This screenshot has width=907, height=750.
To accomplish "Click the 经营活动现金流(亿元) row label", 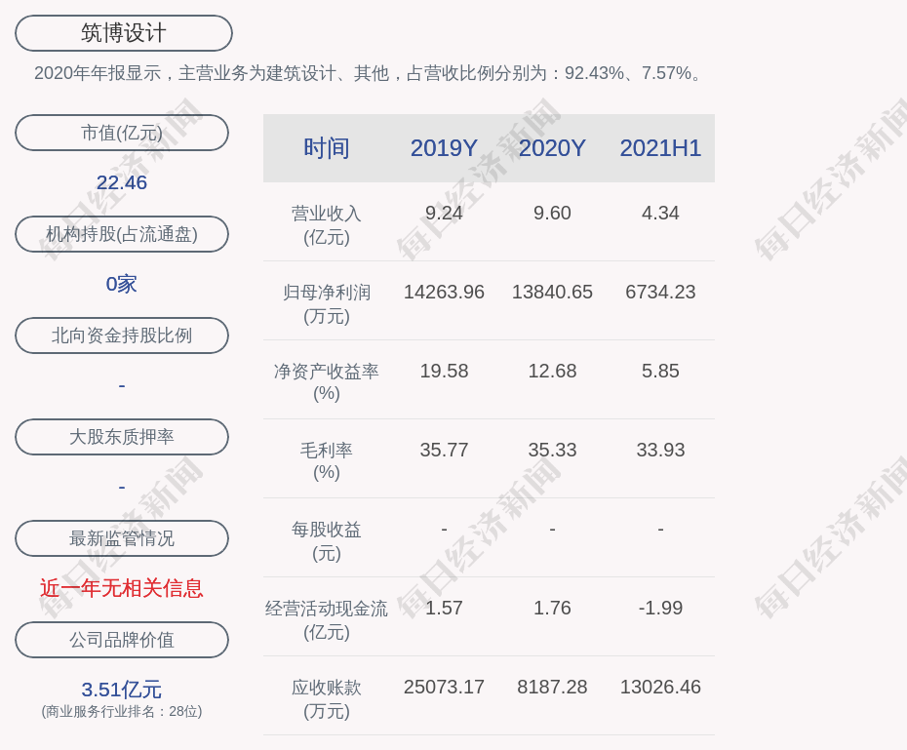I will [327, 620].
